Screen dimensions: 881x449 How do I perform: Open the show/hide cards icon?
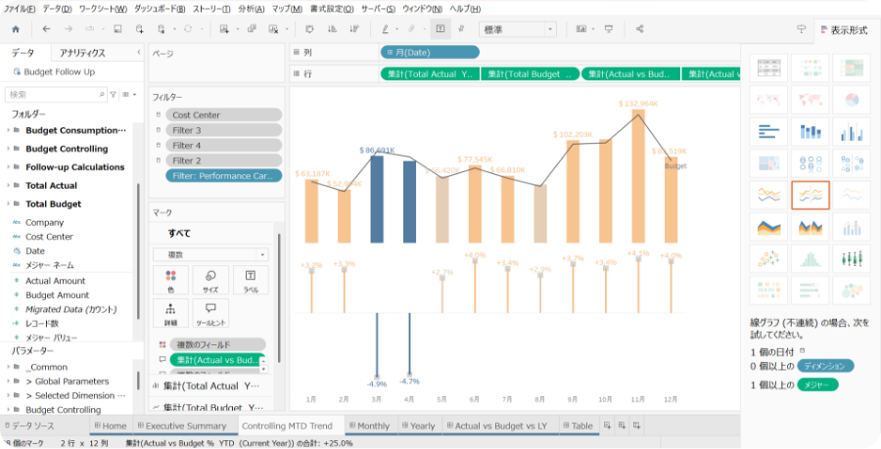[x=581, y=29]
